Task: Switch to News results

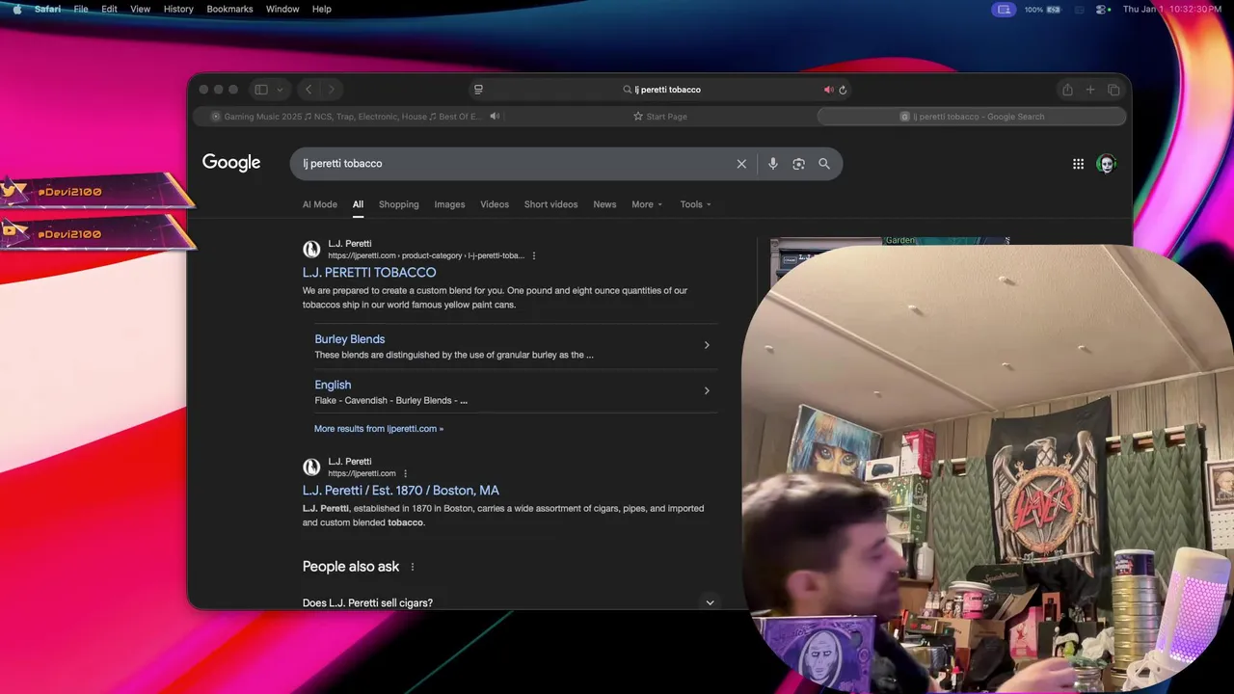Action: coord(604,204)
